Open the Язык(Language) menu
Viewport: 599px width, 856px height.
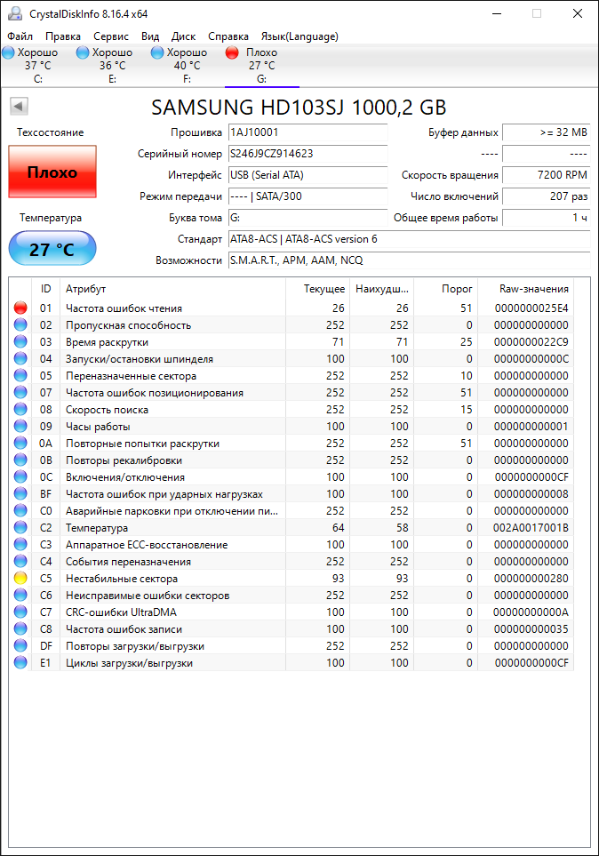[299, 36]
